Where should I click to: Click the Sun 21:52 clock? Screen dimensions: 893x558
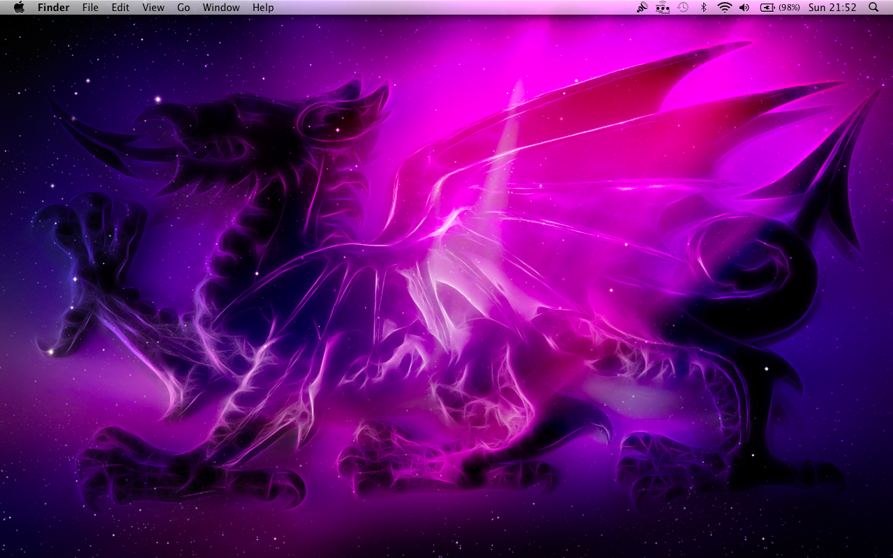pyautogui.click(x=832, y=8)
